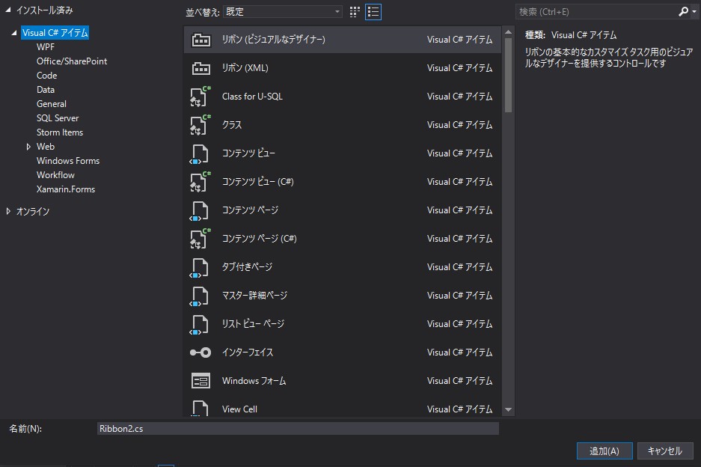This screenshot has height=467, width=701.
Task: Select the タブ付きページ template name
Action: click(247, 267)
